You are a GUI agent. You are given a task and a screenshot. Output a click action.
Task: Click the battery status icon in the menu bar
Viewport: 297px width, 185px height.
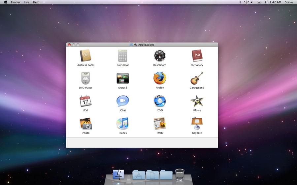point(259,2)
